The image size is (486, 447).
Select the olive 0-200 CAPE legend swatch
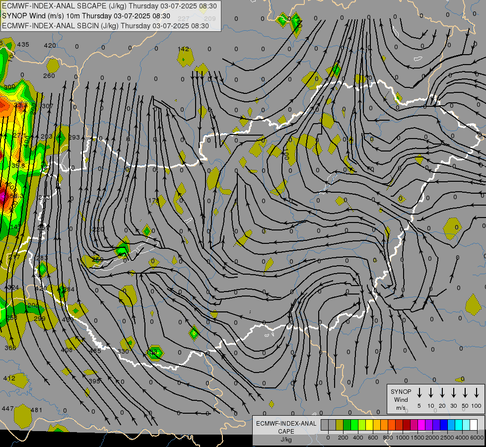coord(340,425)
